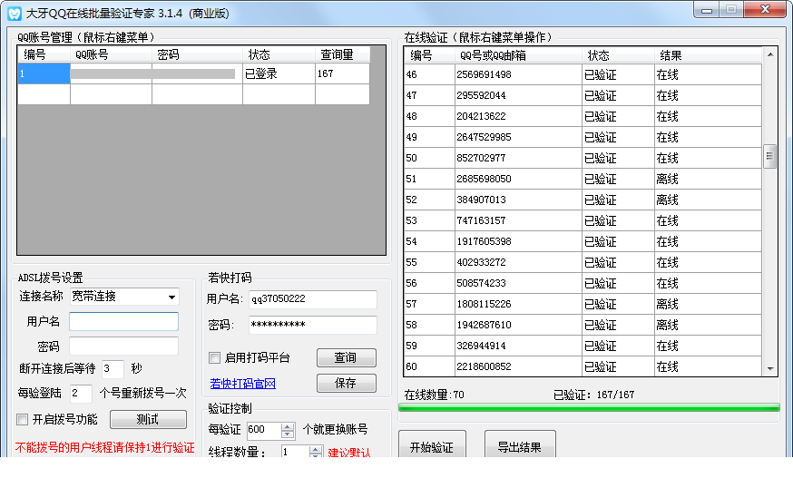Click the 开始验证 button
This screenshot has height=478, width=793.
click(432, 446)
